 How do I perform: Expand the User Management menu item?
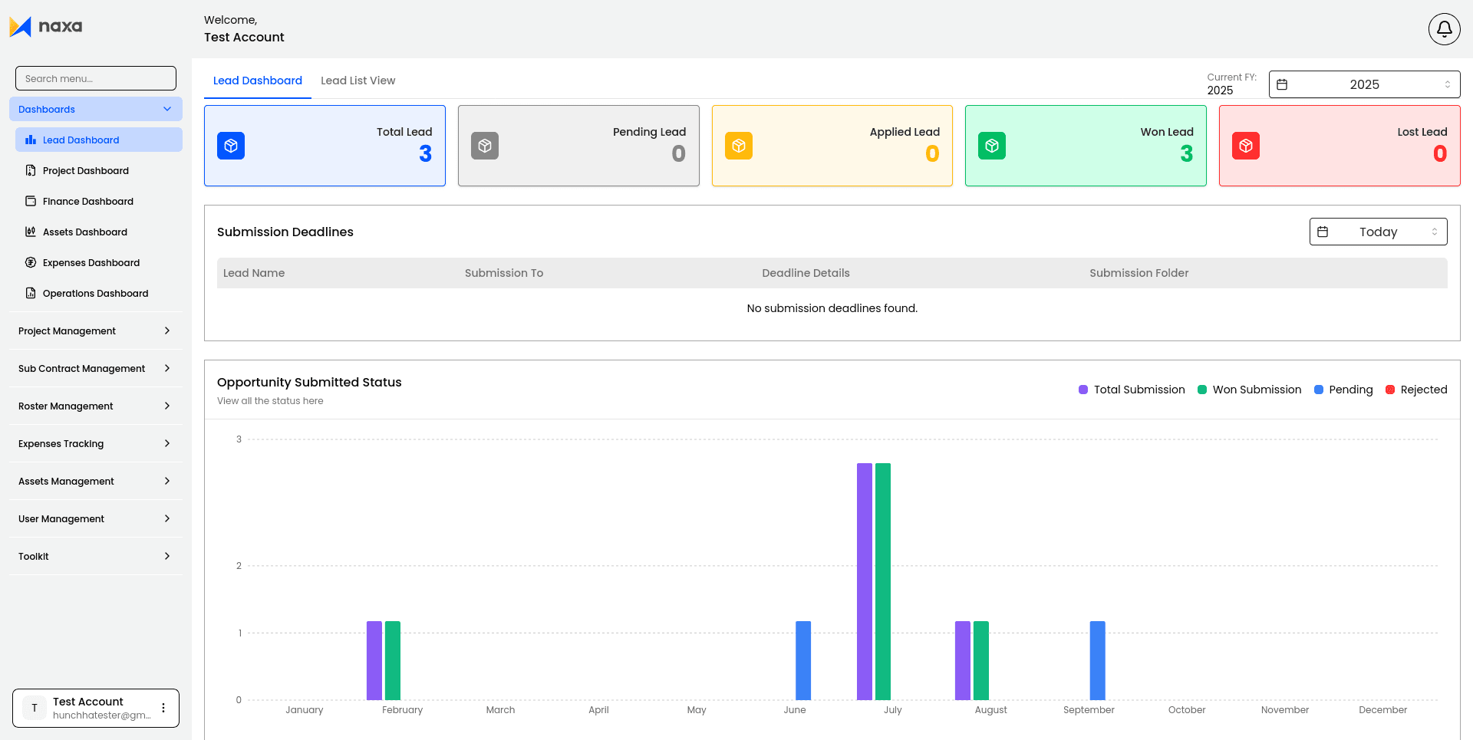click(95, 518)
